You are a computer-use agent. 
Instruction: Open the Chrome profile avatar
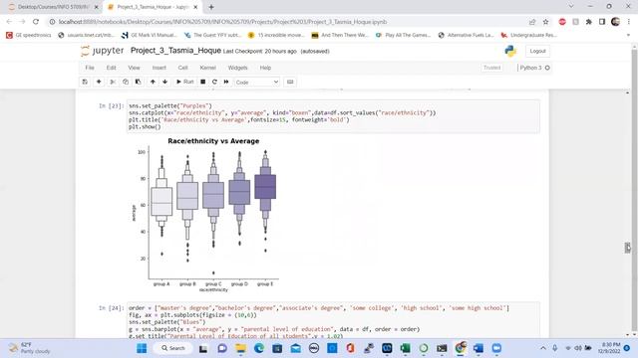(615, 22)
